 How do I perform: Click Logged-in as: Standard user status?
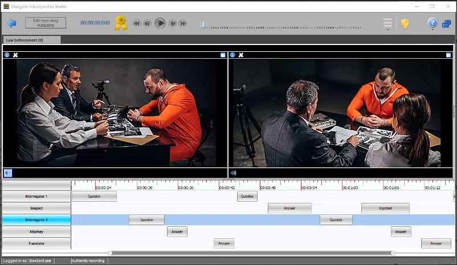click(27, 260)
